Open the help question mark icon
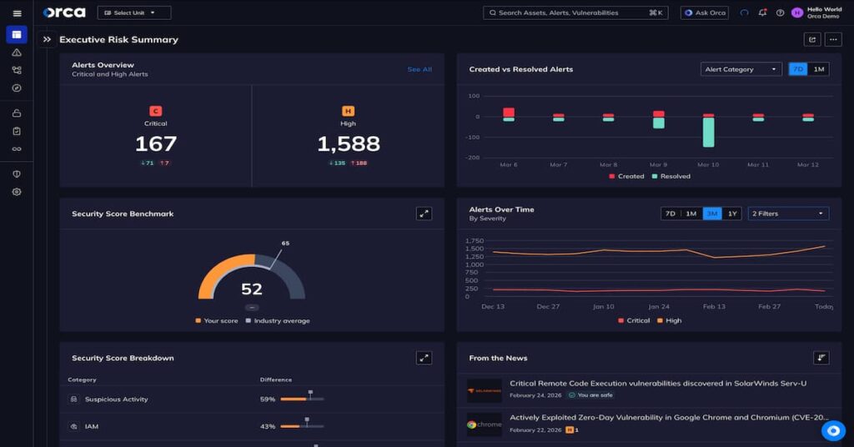 click(x=780, y=13)
